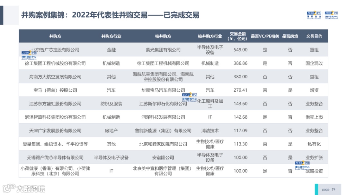Click the Zero2IPO Ventures logo at top right

[x=314, y=15]
